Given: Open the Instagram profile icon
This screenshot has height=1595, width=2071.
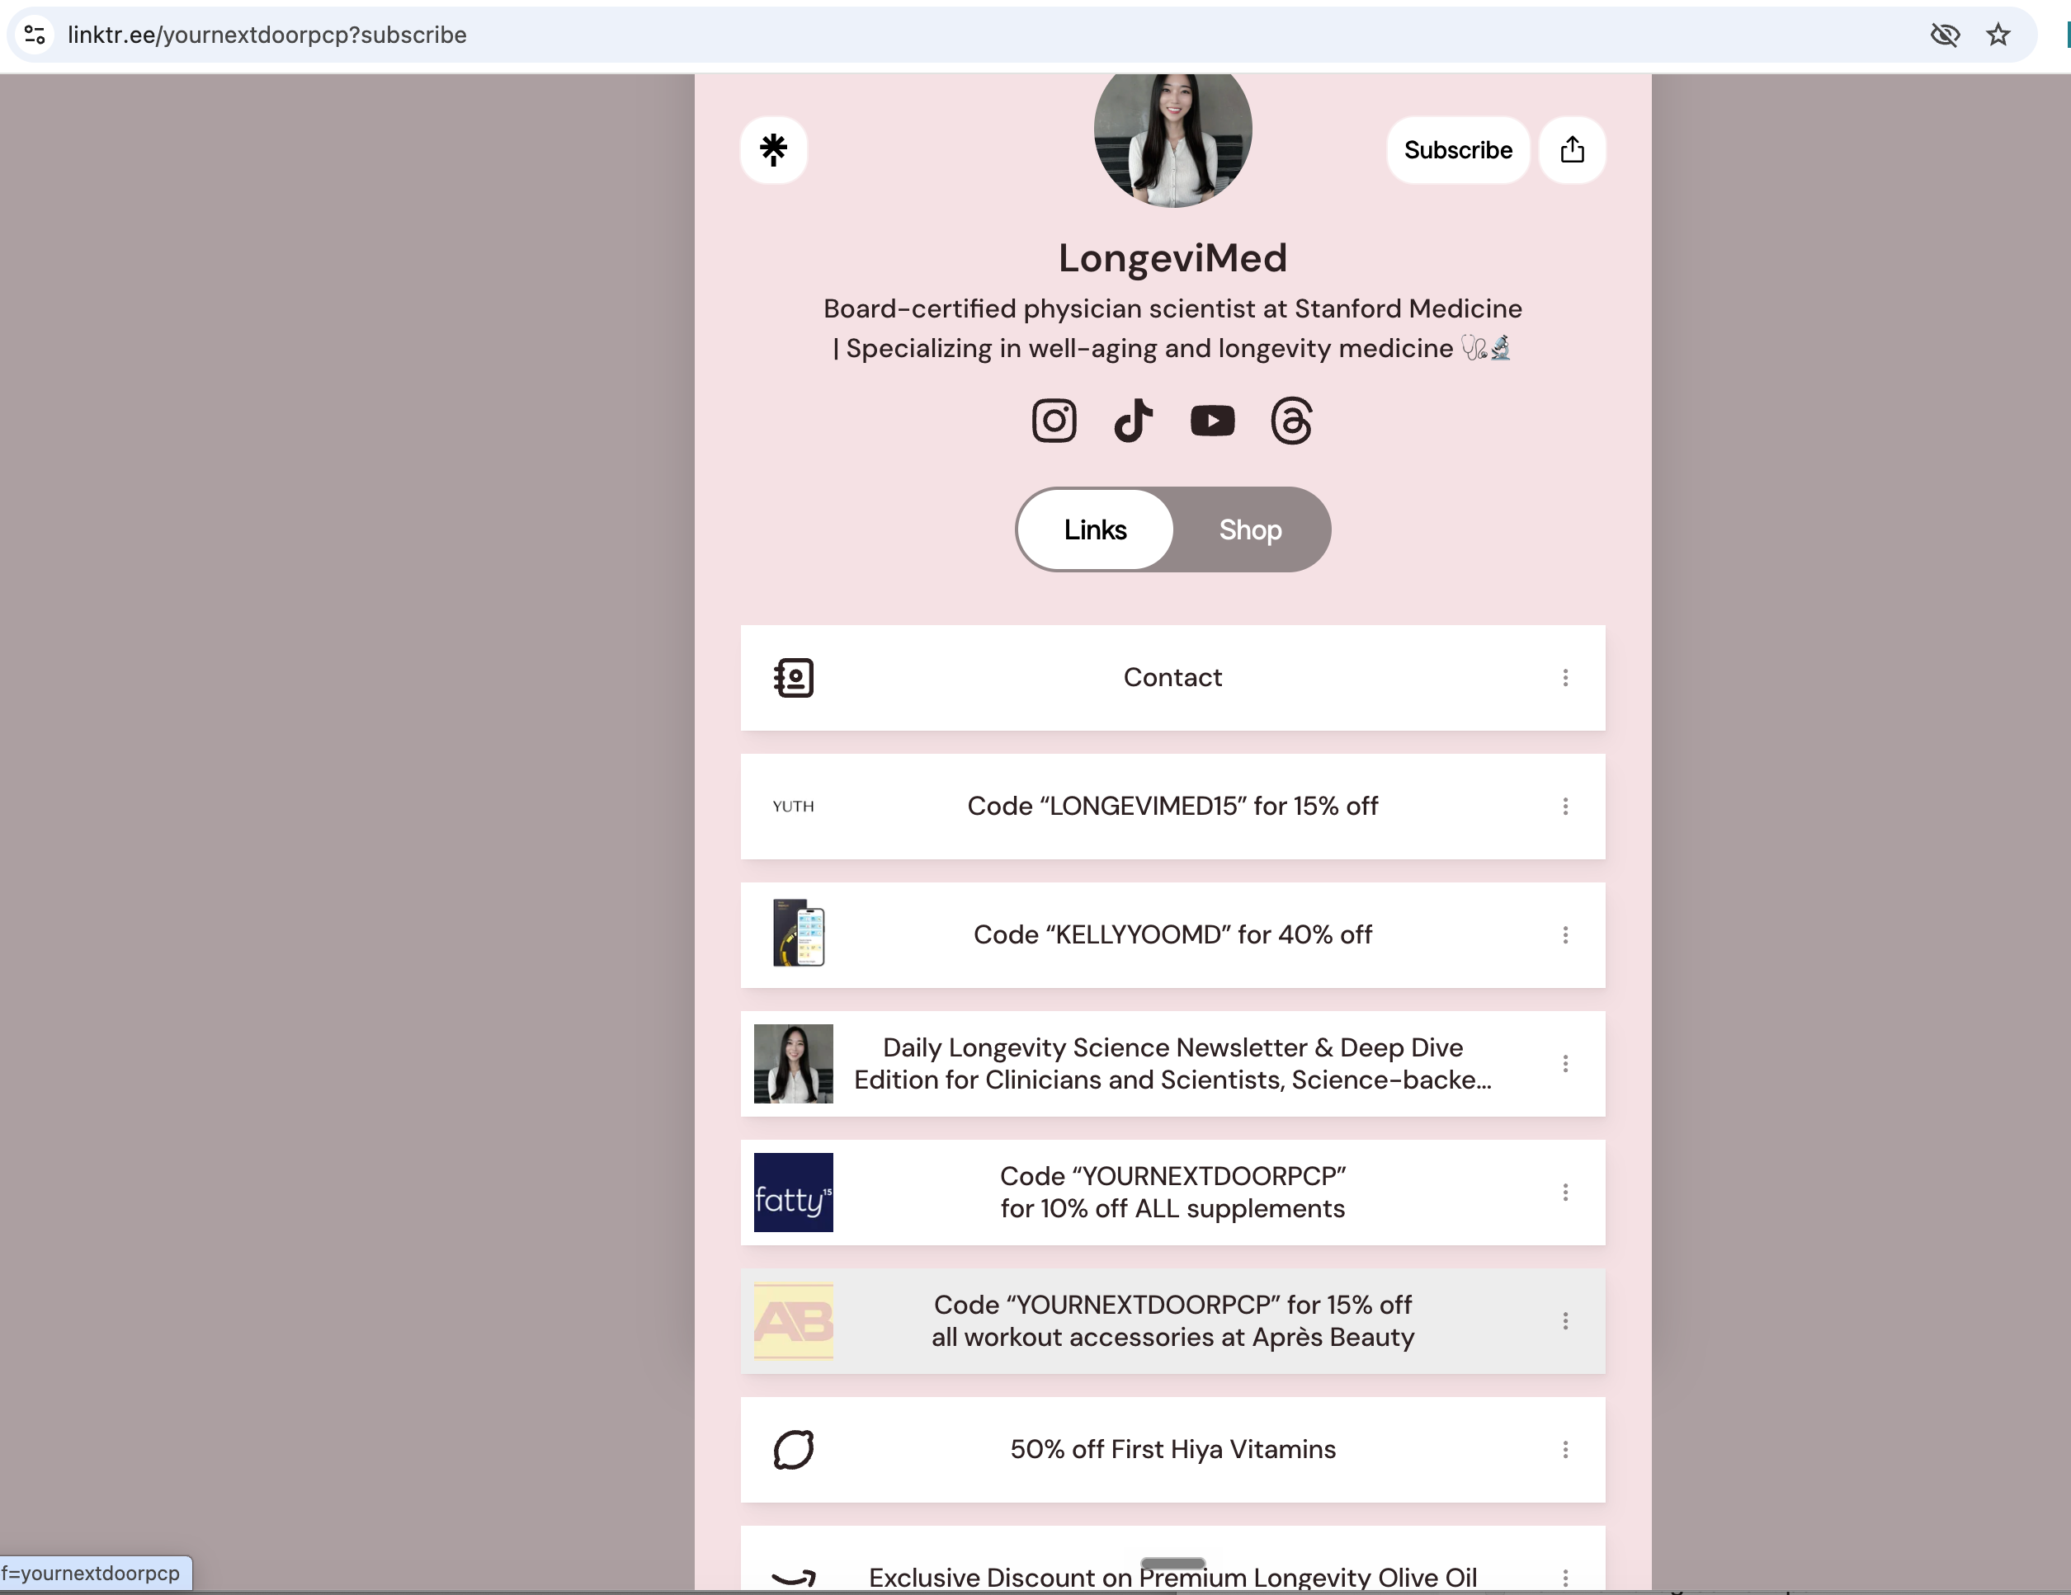Looking at the screenshot, I should coord(1054,421).
